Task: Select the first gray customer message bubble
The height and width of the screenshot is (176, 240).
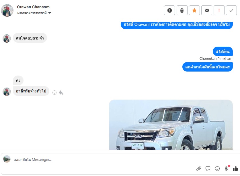Action: [30, 38]
